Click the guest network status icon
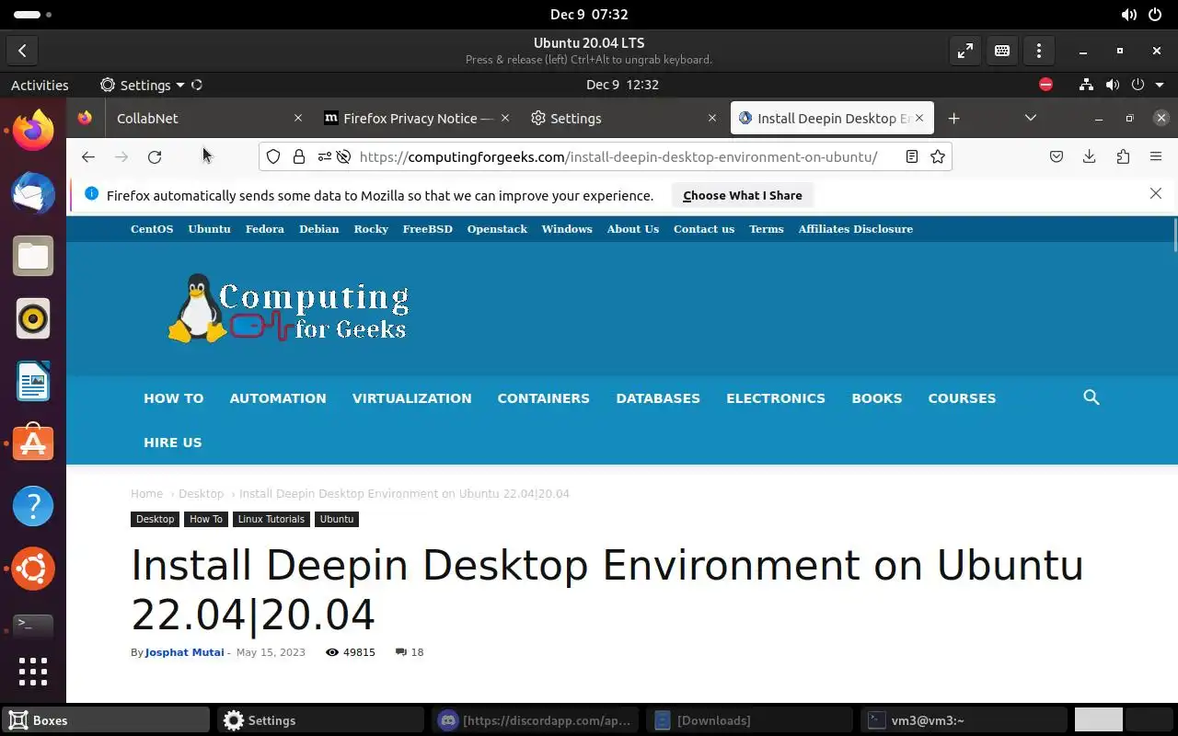Viewport: 1178px width, 736px height. tap(1087, 85)
